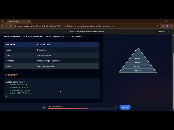
Task: Click the previous slide arrow button
Action: tap(44, 107)
